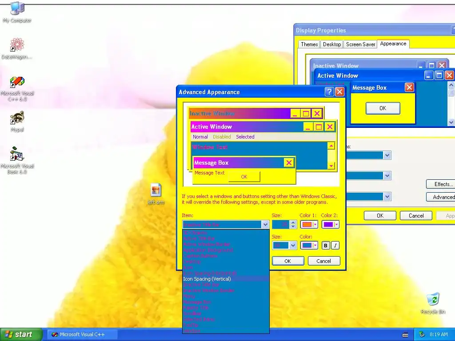Viewport: 455px width, 341px height.
Task: Click the Safely Remove Hardware tray icon
Action: point(422,334)
